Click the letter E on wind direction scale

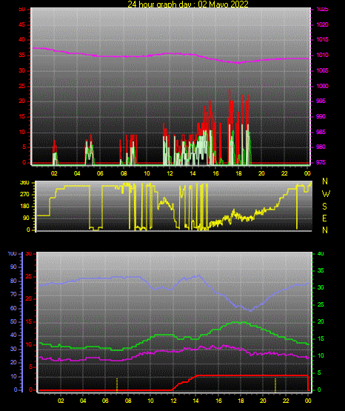[x=324, y=218]
